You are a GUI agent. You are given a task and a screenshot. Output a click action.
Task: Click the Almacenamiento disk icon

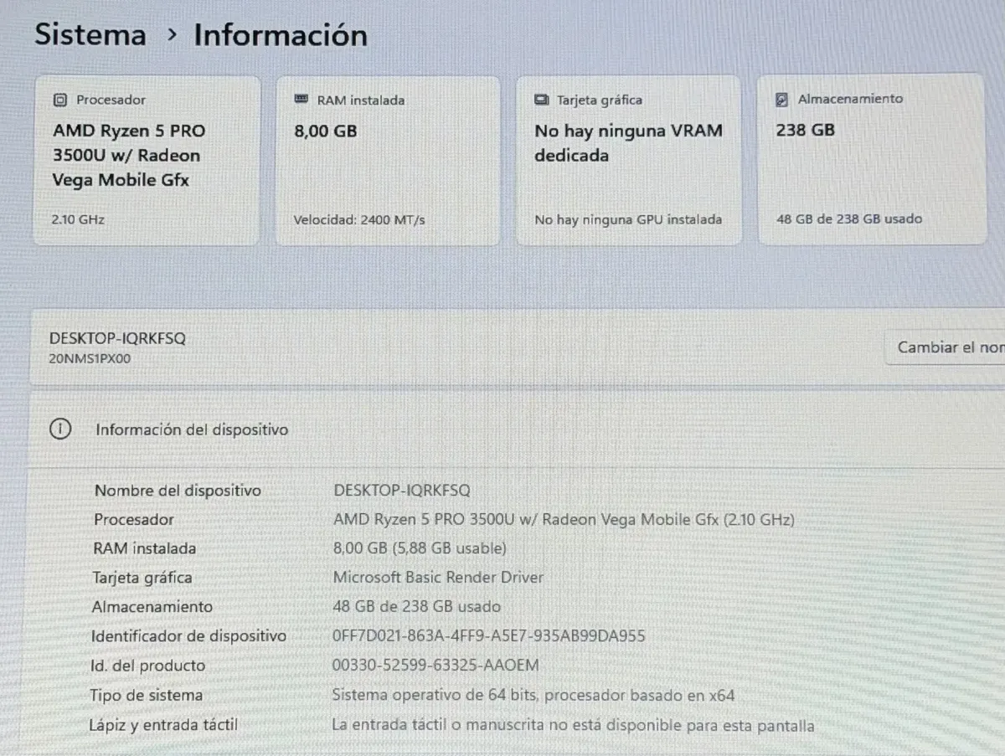pyautogui.click(x=782, y=100)
